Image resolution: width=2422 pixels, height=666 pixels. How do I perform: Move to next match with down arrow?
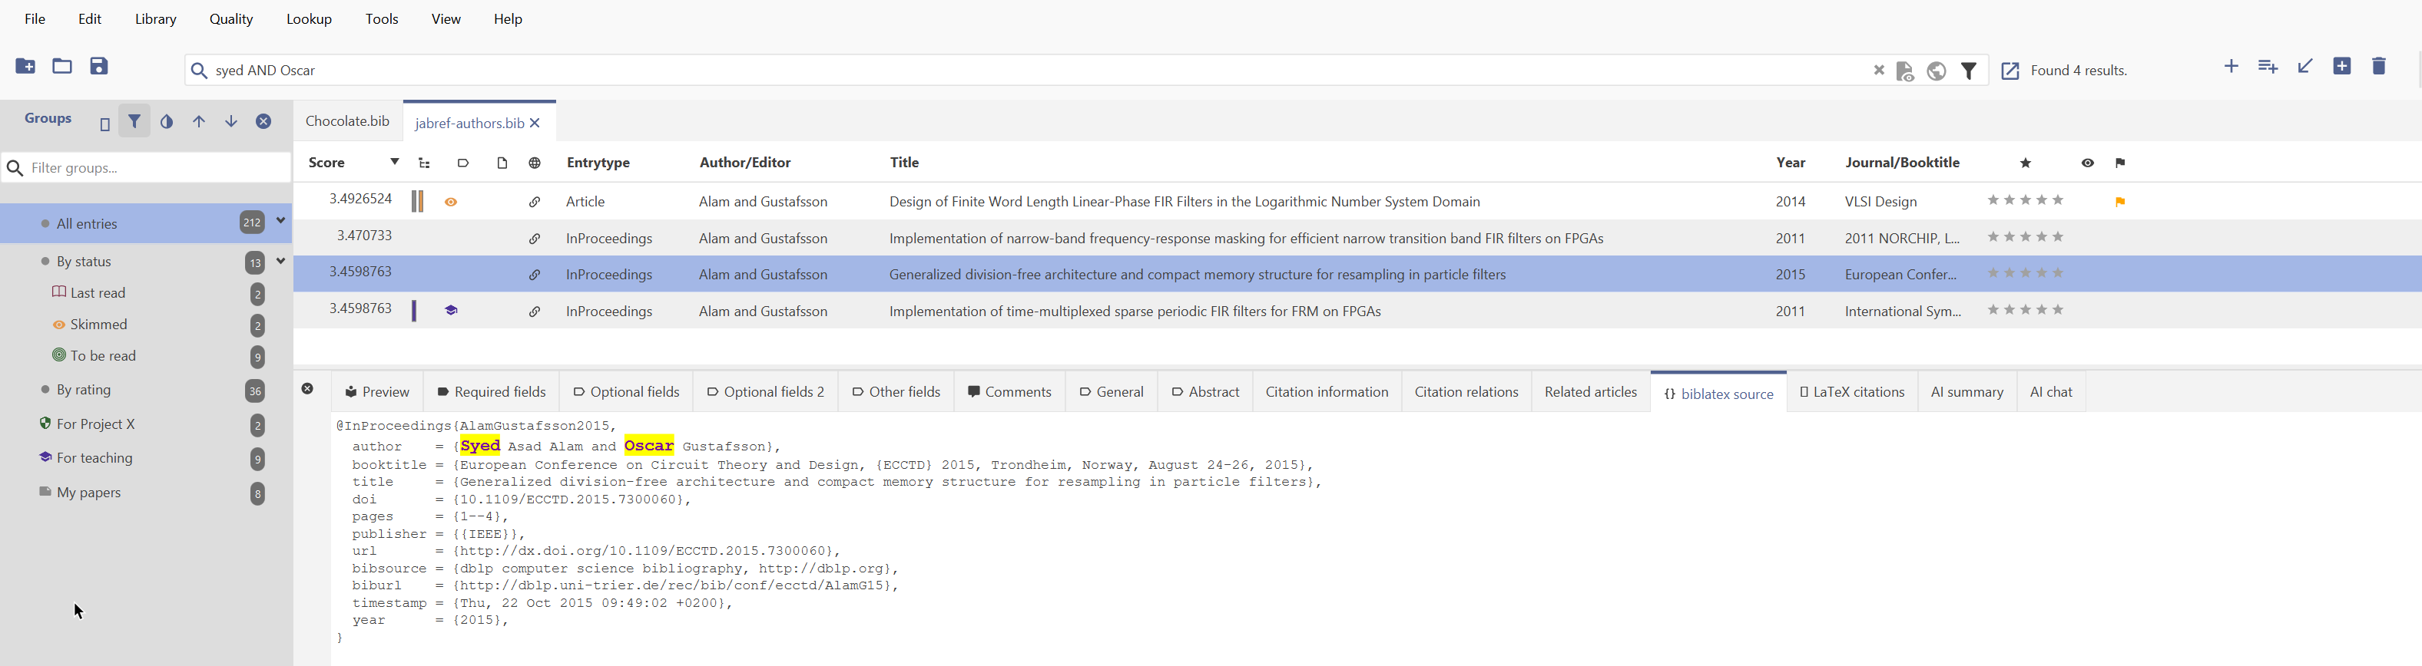pos(231,122)
